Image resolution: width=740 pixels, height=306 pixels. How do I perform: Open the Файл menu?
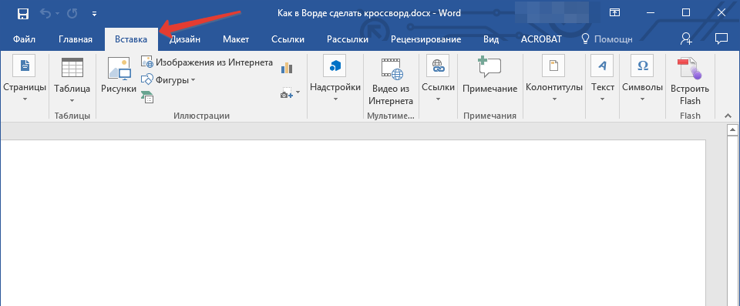coord(24,39)
